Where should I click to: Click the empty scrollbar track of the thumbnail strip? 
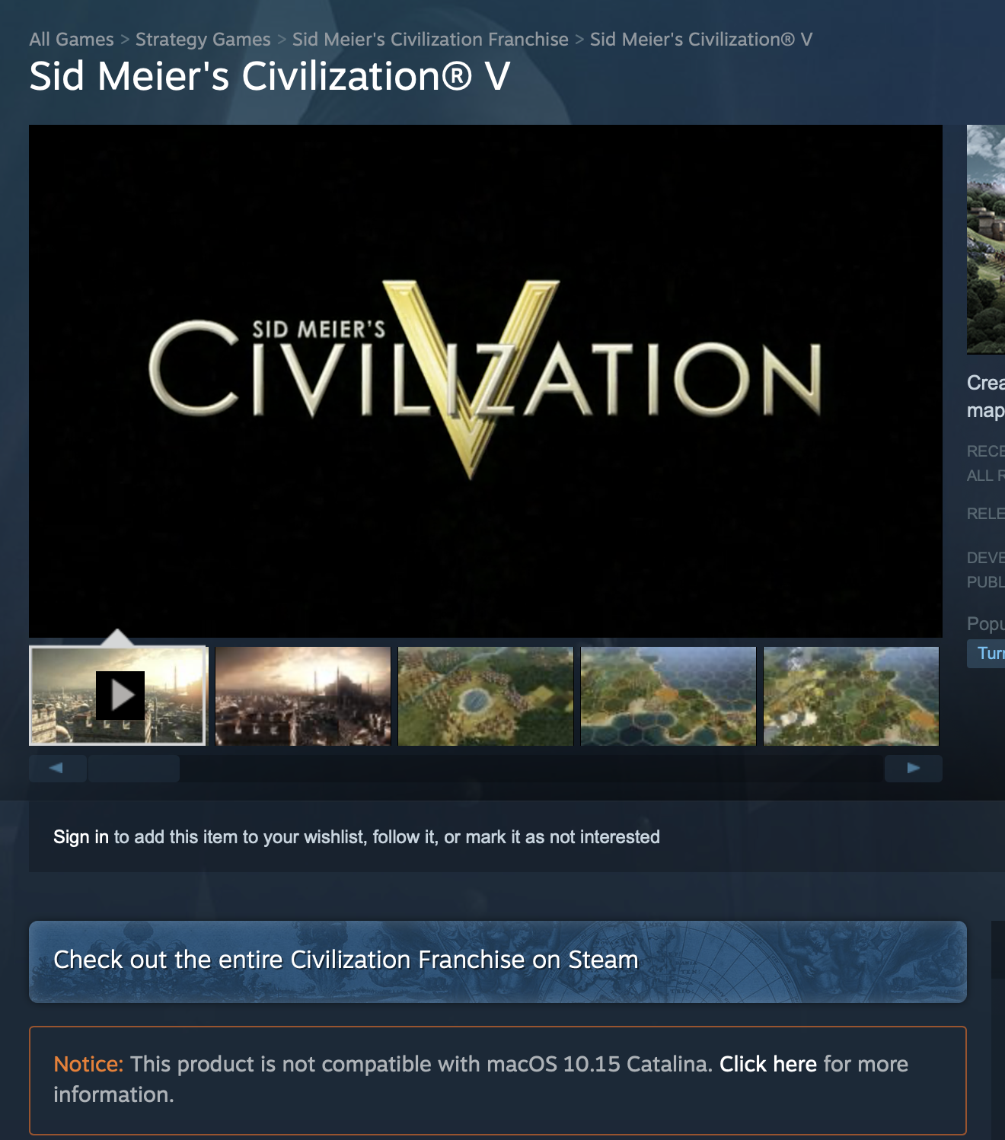[531, 768]
